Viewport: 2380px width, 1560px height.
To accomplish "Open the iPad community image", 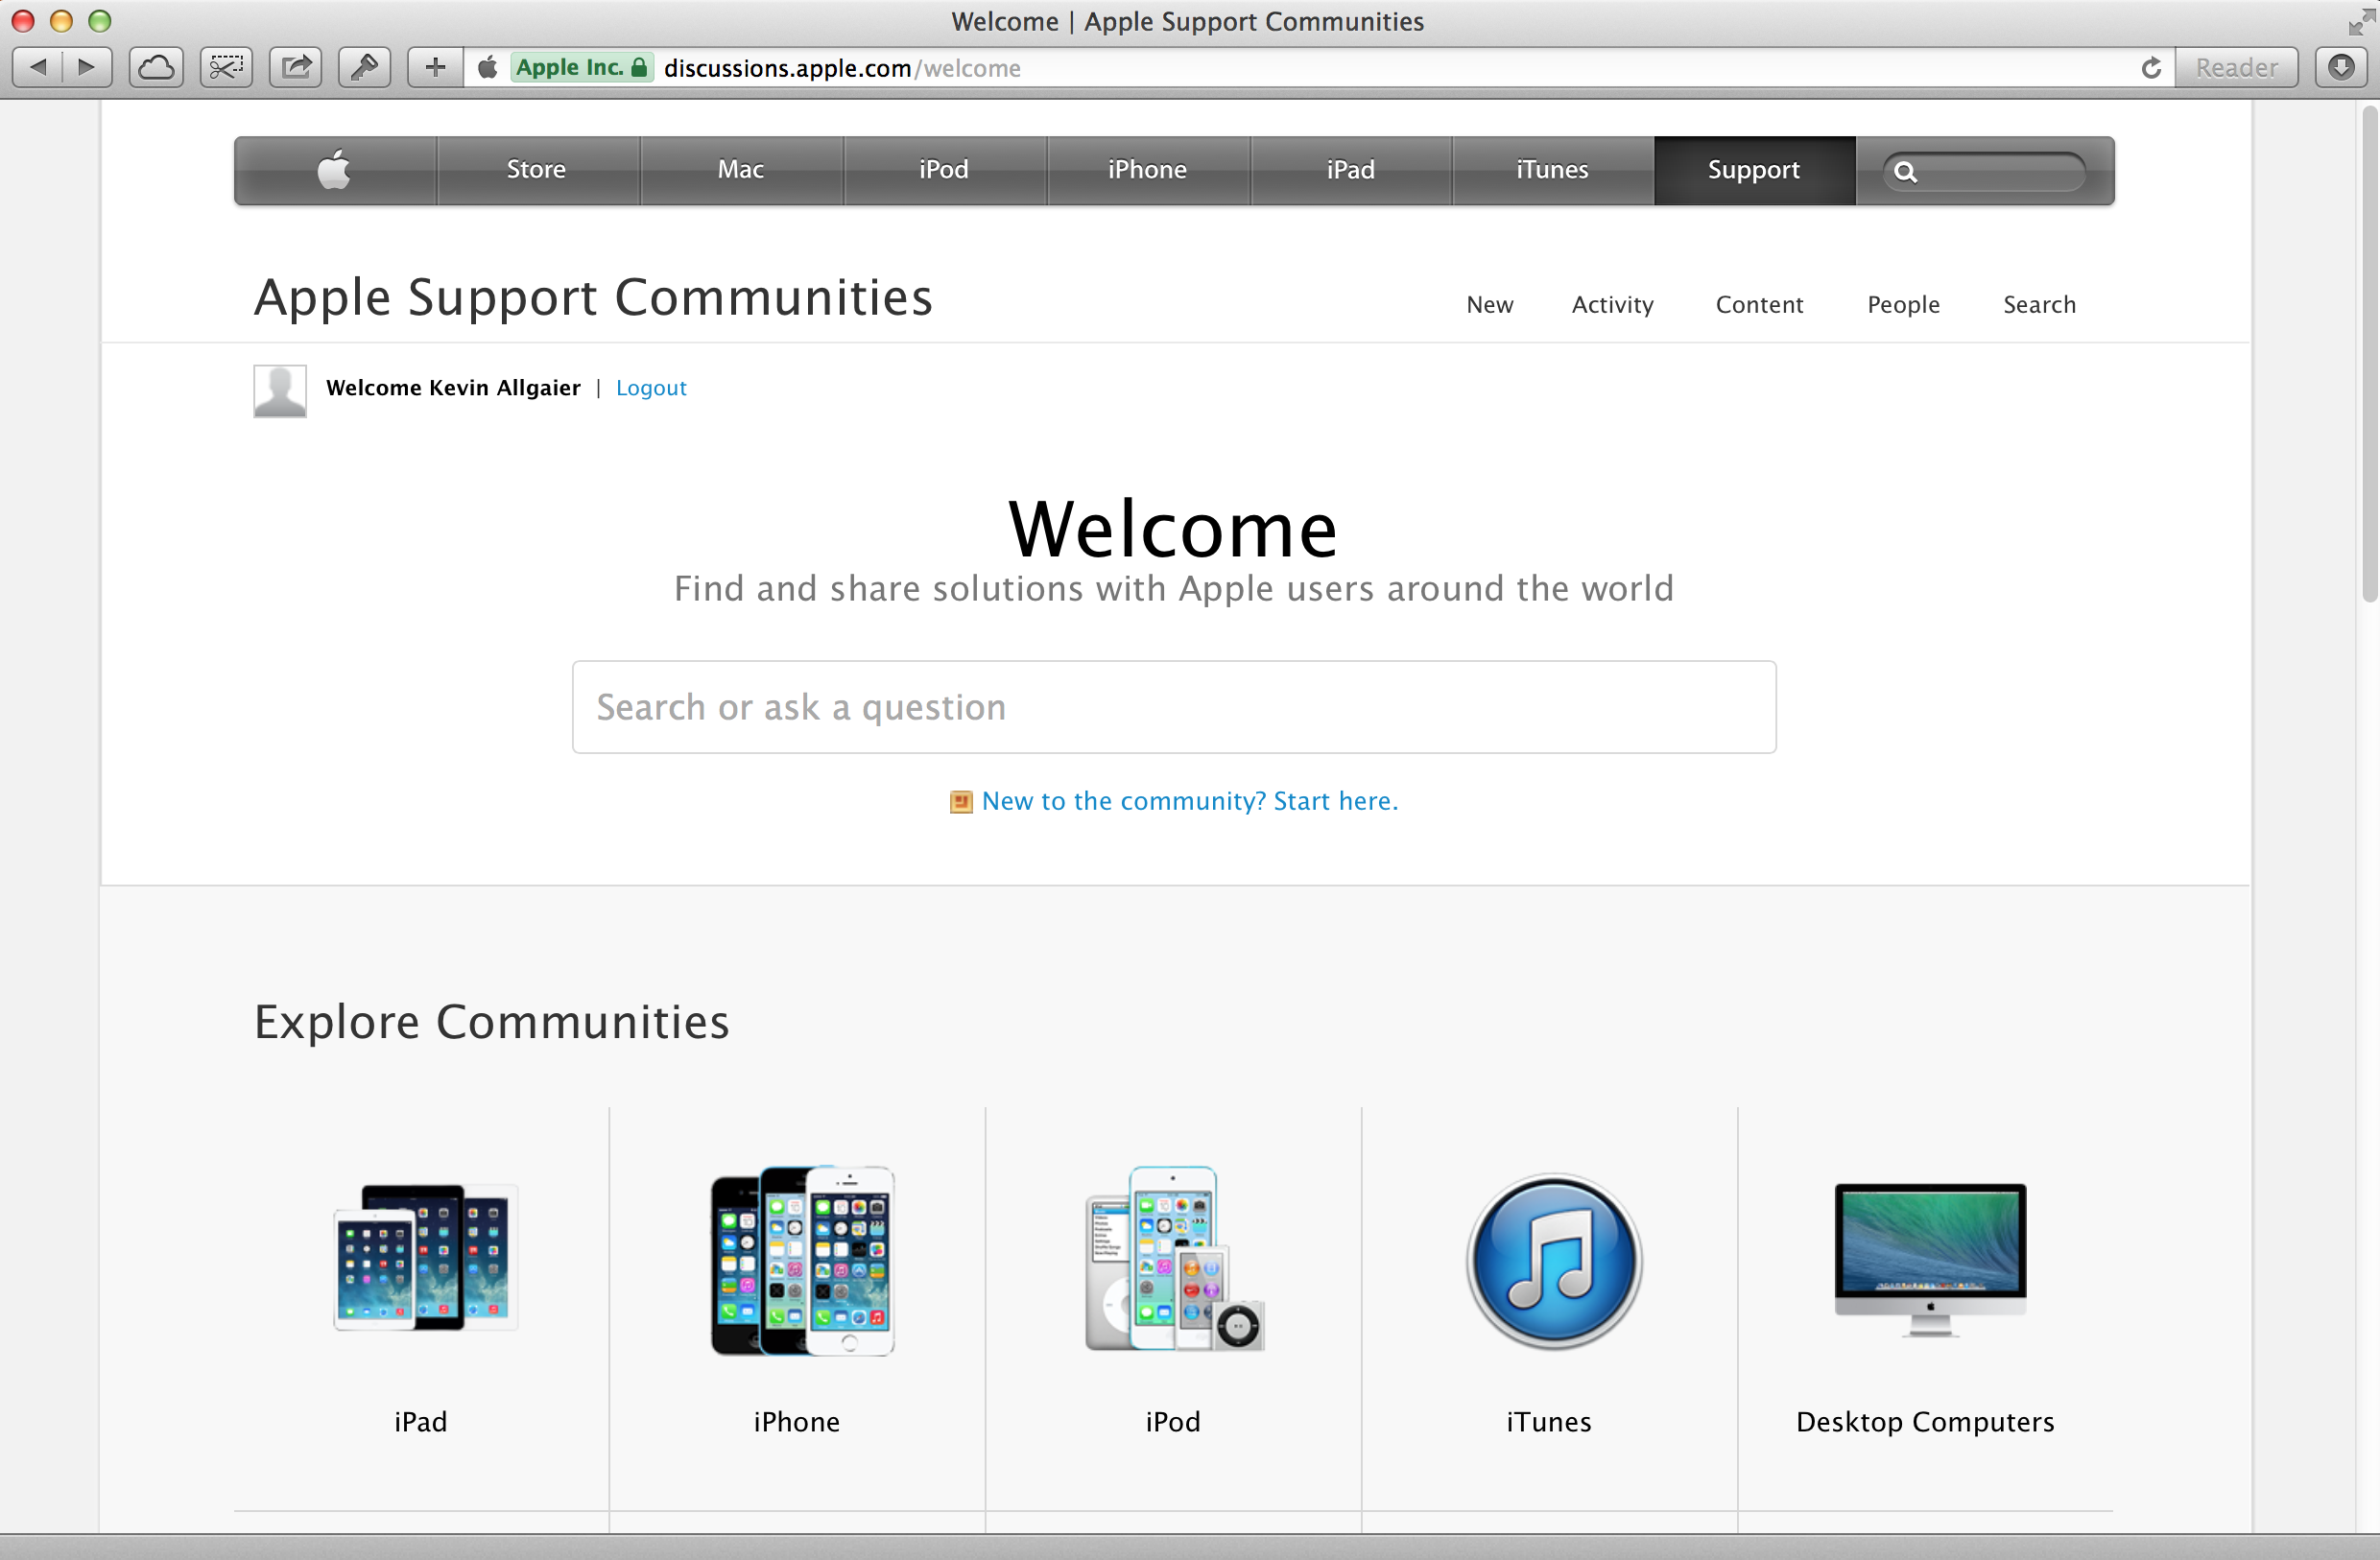I will point(426,1258).
